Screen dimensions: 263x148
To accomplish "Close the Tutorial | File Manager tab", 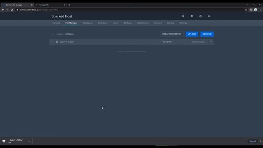I will coord(32,5).
